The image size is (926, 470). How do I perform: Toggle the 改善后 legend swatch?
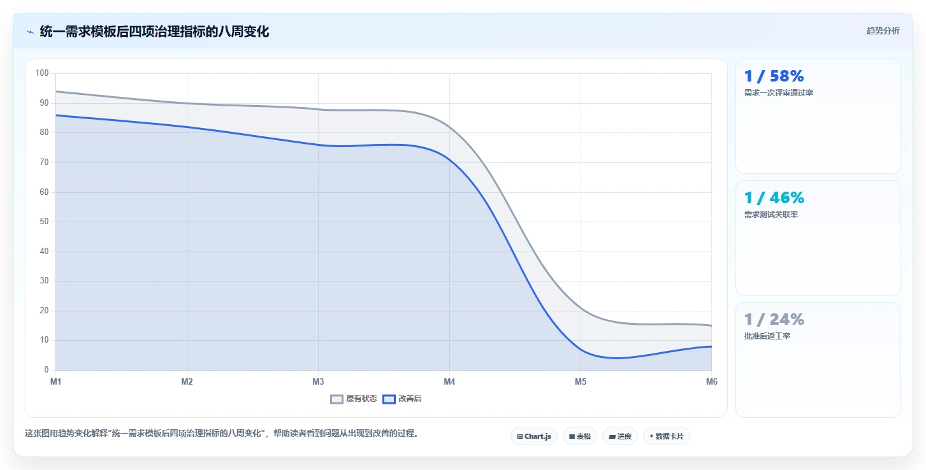(x=389, y=399)
